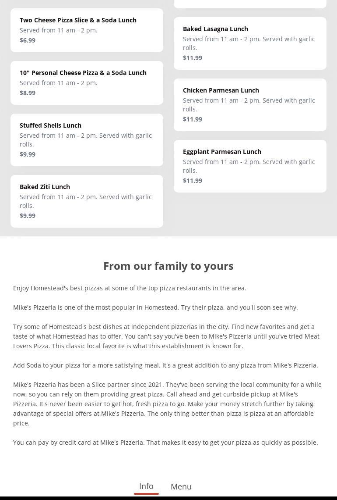The width and height of the screenshot is (337, 500).
Task: Click the "Enjoy Homestead's best pizzas" sentence
Action: coord(130,288)
